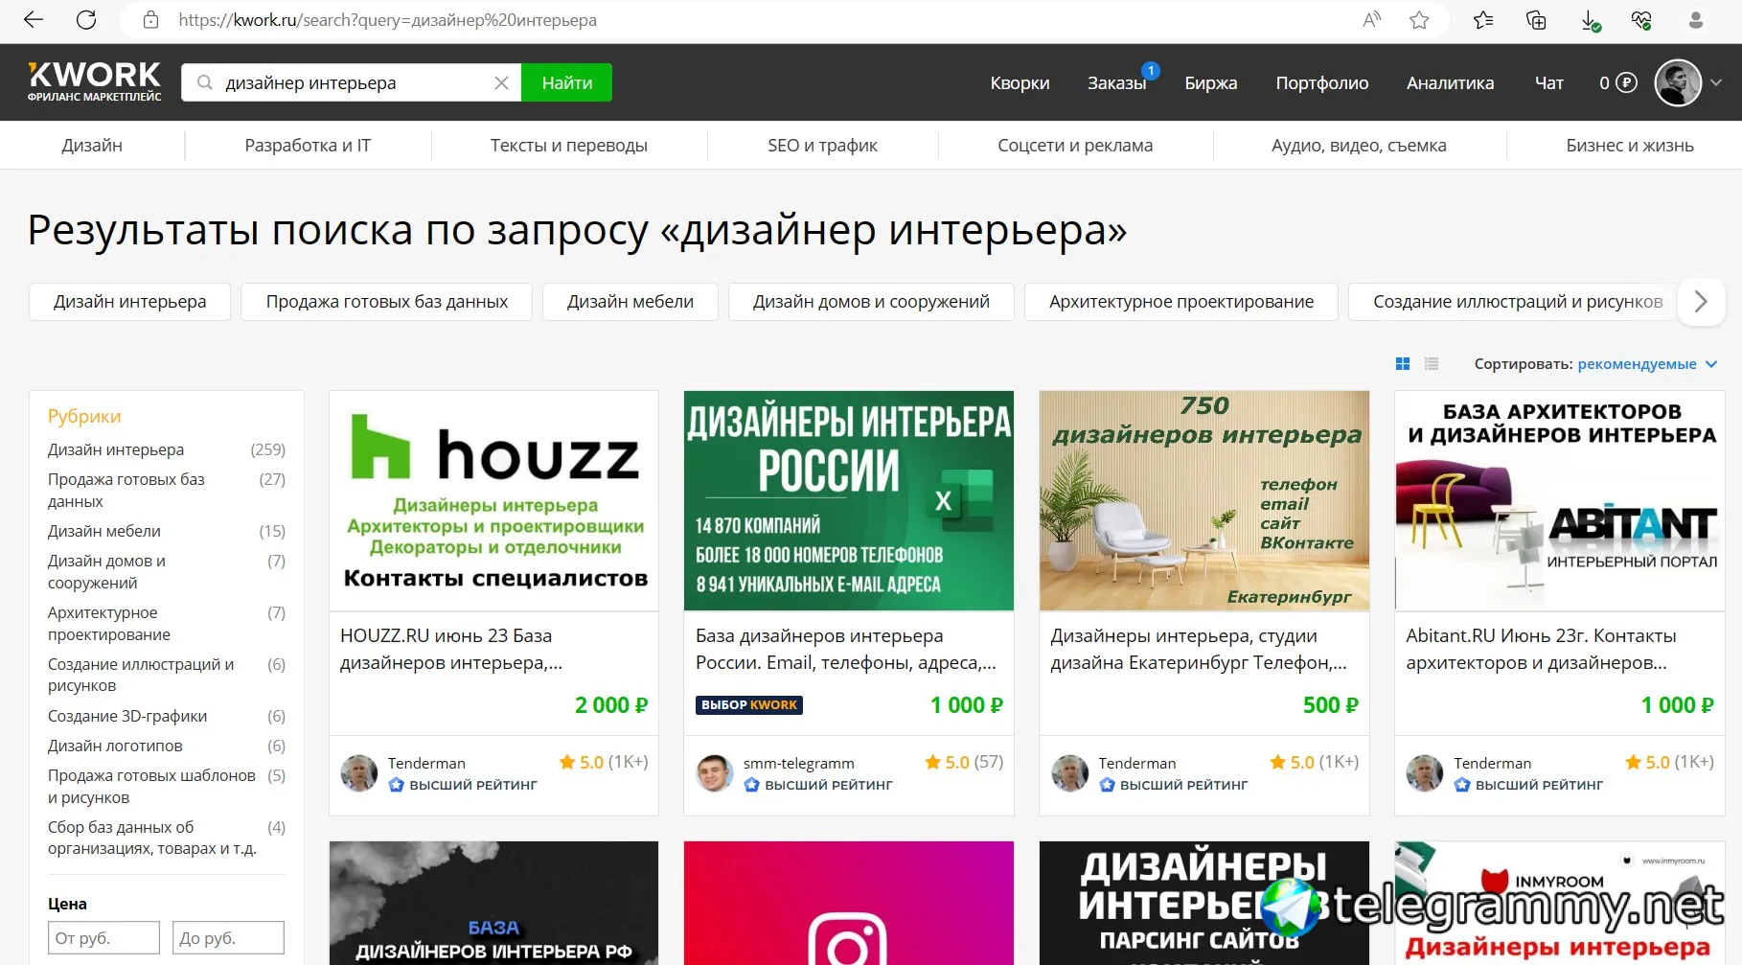The image size is (1742, 965).
Task: Click the До руб. price field
Action: tap(228, 938)
